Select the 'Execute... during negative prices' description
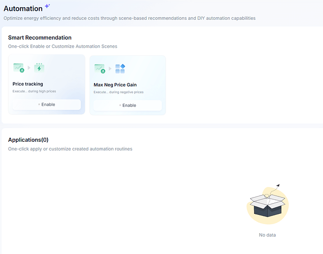 [119, 92]
